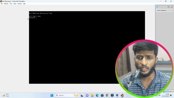174x98 pixels.
Task: Click the Right Ctrl host key indicator
Action: point(172,91)
